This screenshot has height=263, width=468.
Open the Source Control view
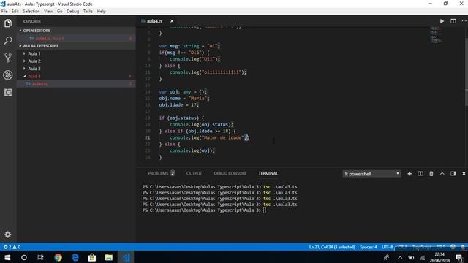coord(8,58)
